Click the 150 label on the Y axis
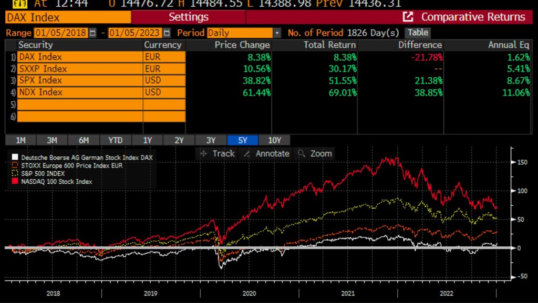This screenshot has height=303, width=538. pos(522,162)
